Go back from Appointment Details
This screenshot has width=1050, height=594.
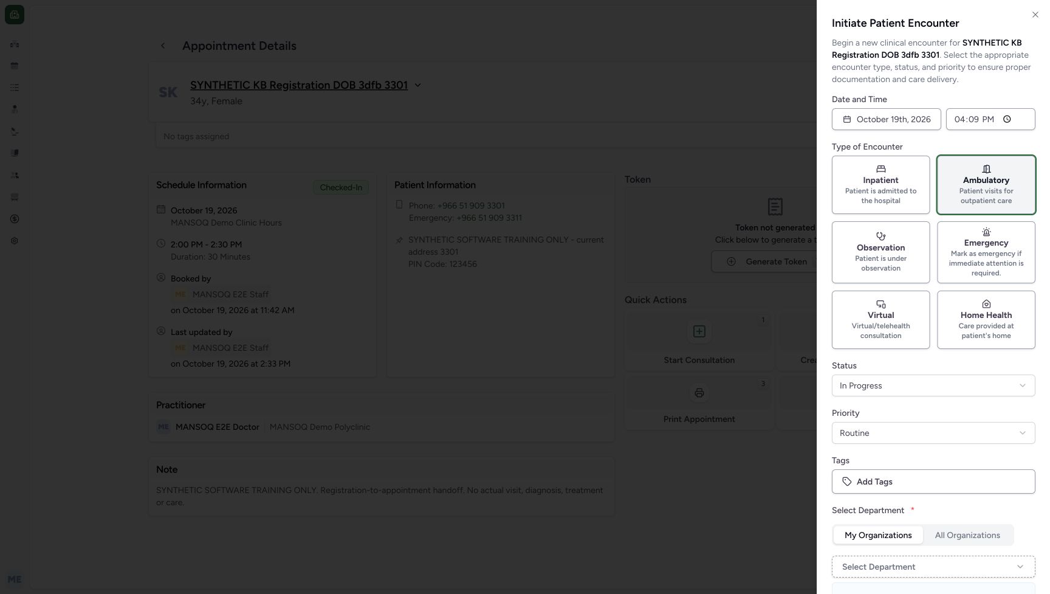(x=163, y=46)
